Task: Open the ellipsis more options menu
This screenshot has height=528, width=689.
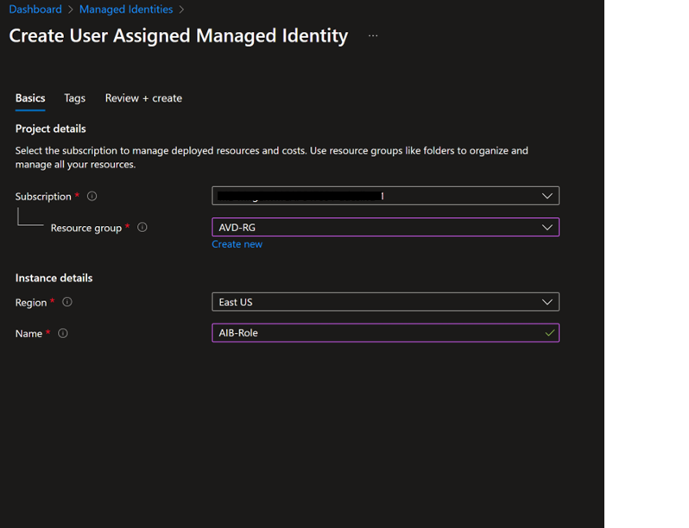Action: point(373,36)
